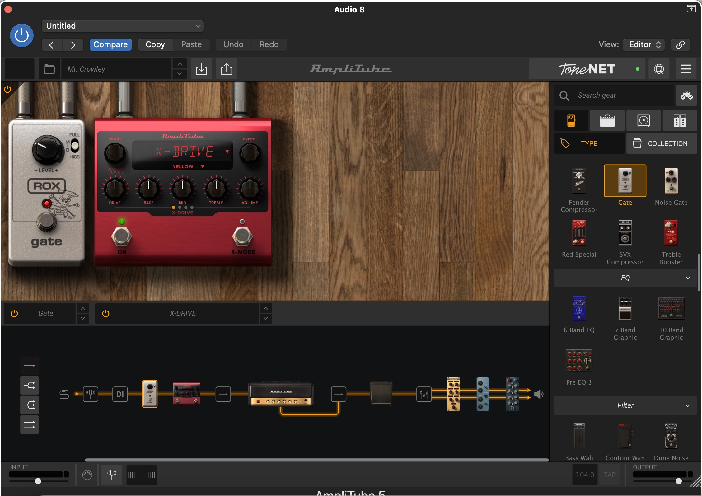702x496 pixels.
Task: Click the share preset upload icon
Action: tap(227, 69)
